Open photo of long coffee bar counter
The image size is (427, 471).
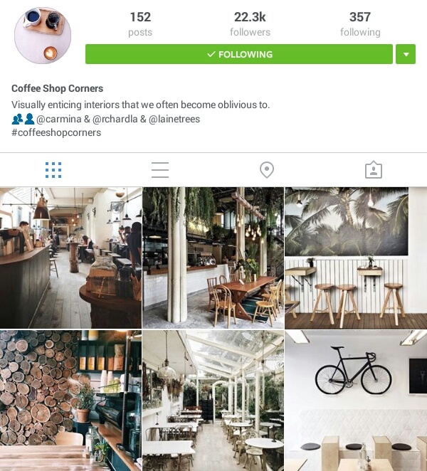coord(70,258)
